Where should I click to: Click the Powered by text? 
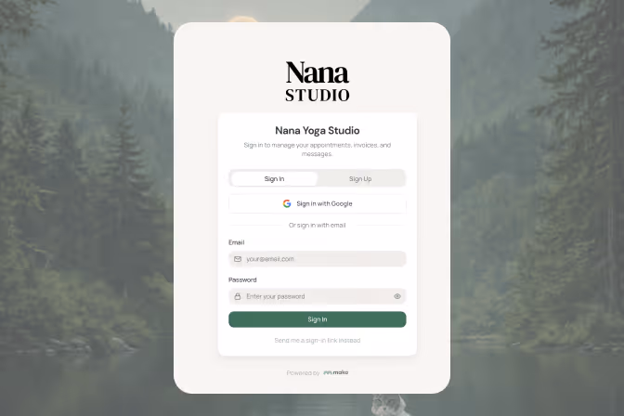pos(303,373)
